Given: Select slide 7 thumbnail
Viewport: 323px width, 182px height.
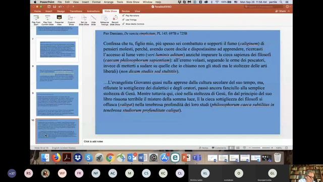Looking at the screenshot, I should (x=58, y=50).
